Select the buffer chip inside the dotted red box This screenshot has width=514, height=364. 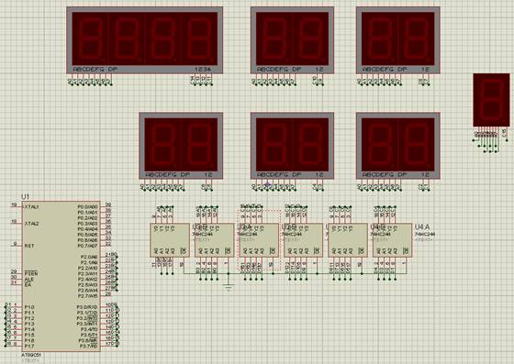click(259, 240)
